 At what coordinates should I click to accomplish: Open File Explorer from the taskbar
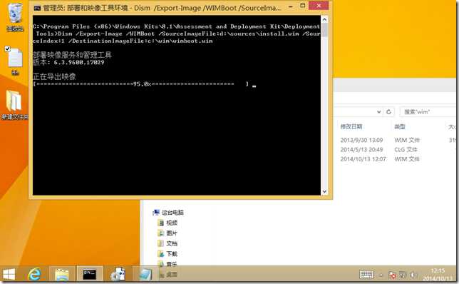(62, 275)
